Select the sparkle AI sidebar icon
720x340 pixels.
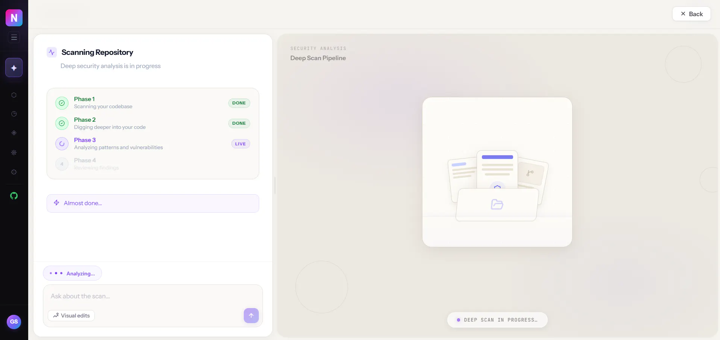[x=14, y=68]
